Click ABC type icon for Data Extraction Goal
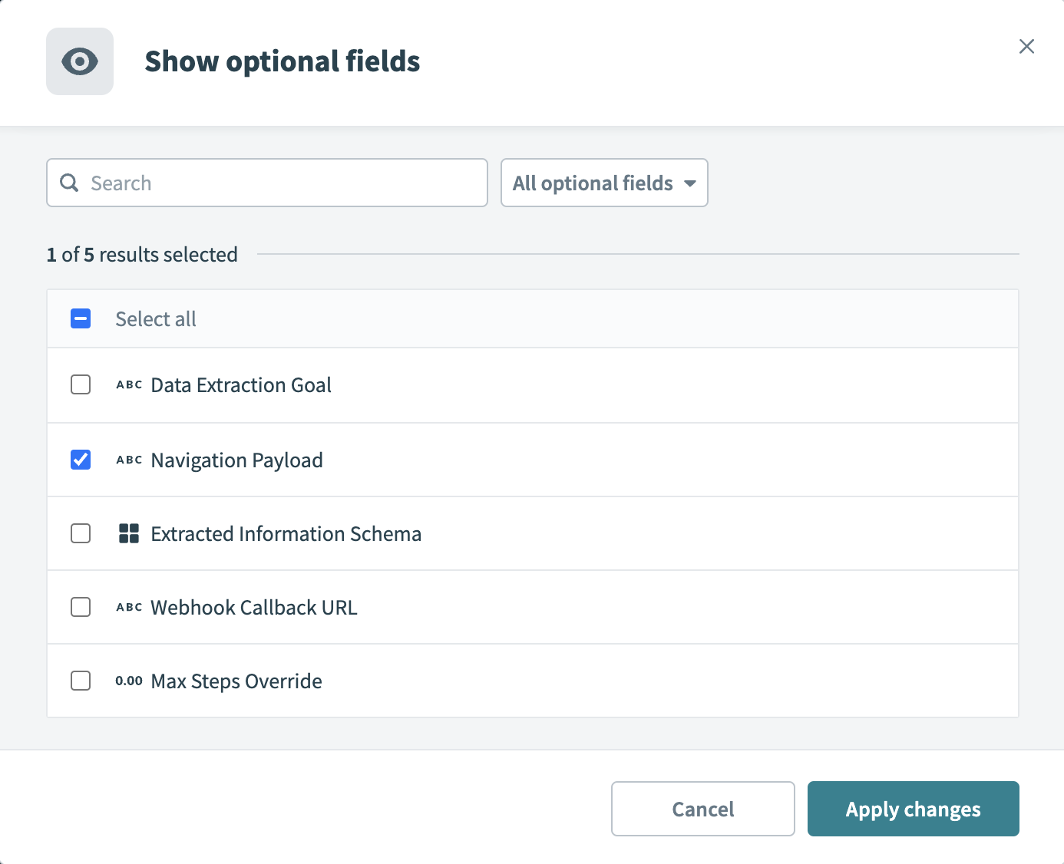 pyautogui.click(x=129, y=385)
